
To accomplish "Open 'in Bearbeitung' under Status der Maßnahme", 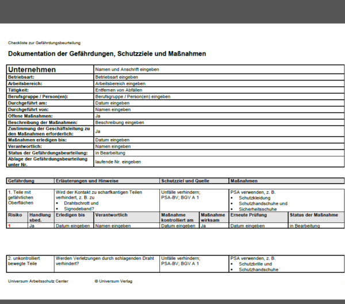I will click(x=305, y=226).
